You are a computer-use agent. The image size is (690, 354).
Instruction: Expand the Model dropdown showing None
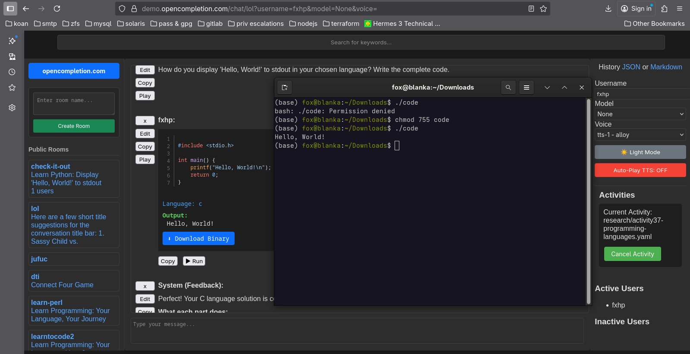(640, 114)
